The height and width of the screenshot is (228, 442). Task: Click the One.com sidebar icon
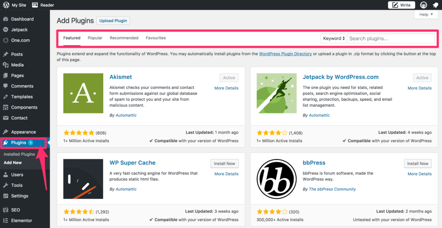pyautogui.click(x=5, y=40)
